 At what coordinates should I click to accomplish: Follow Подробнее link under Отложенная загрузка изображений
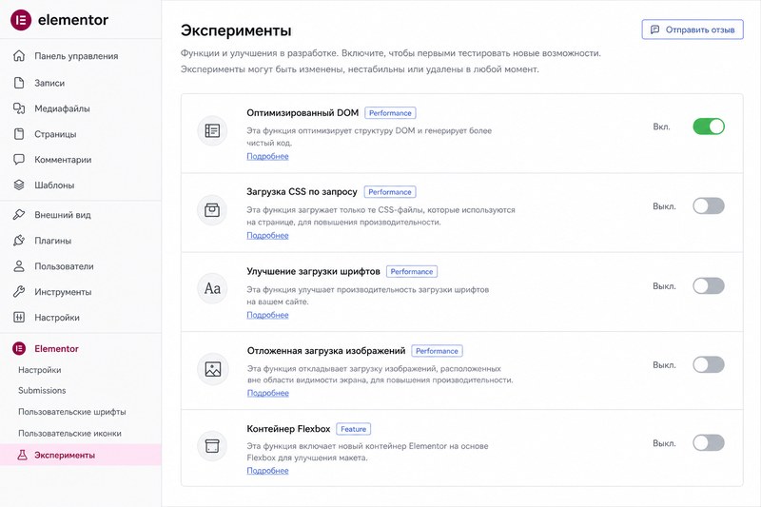tap(268, 393)
